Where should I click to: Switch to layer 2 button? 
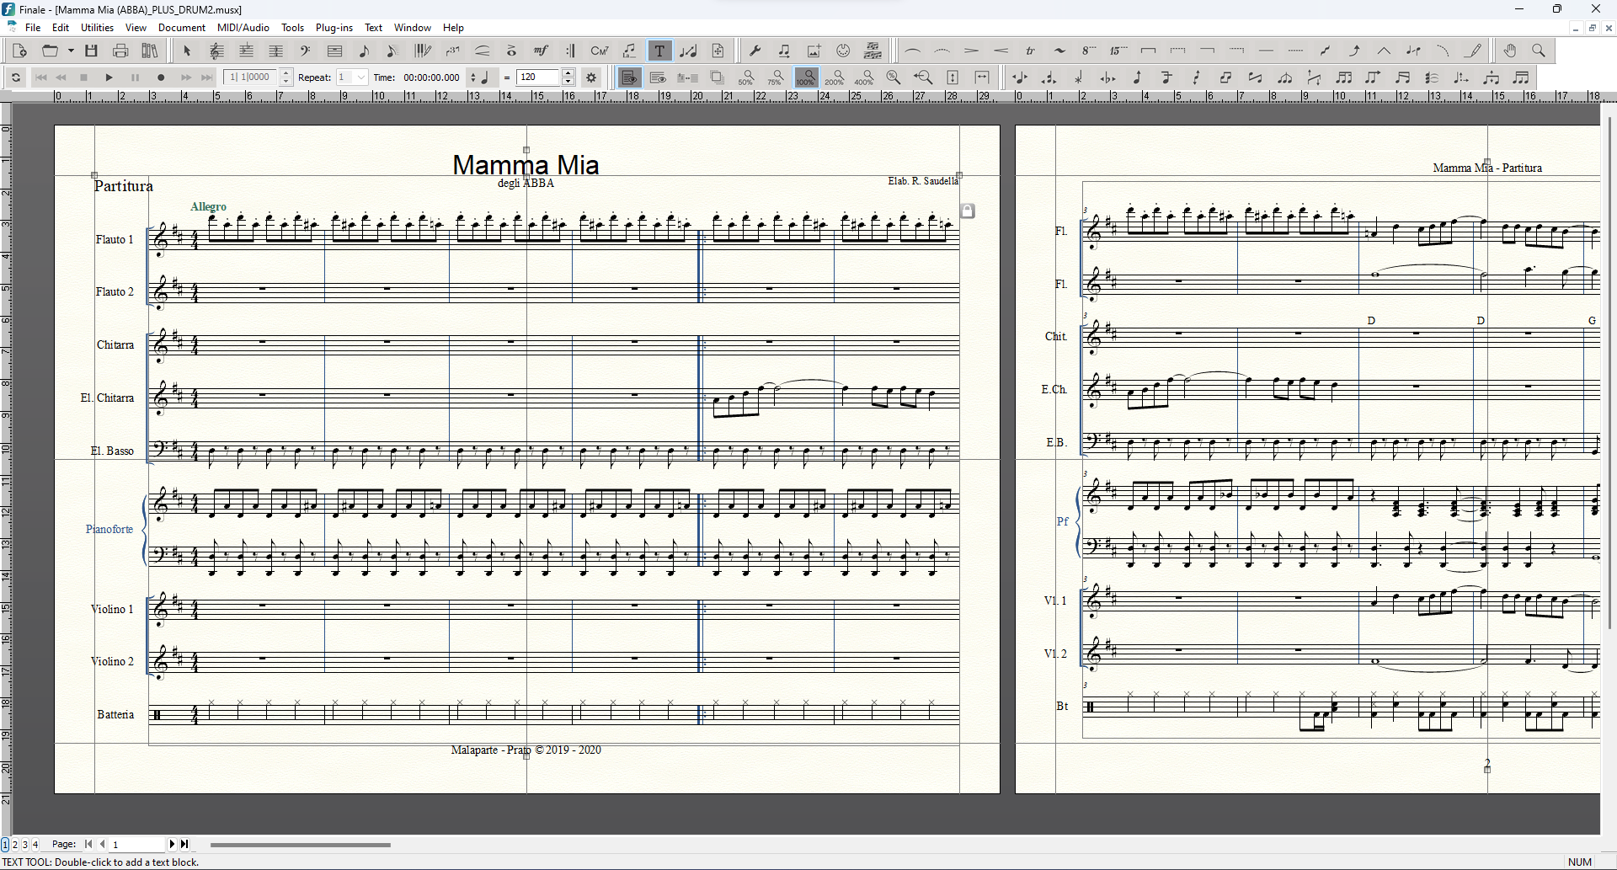(x=14, y=844)
